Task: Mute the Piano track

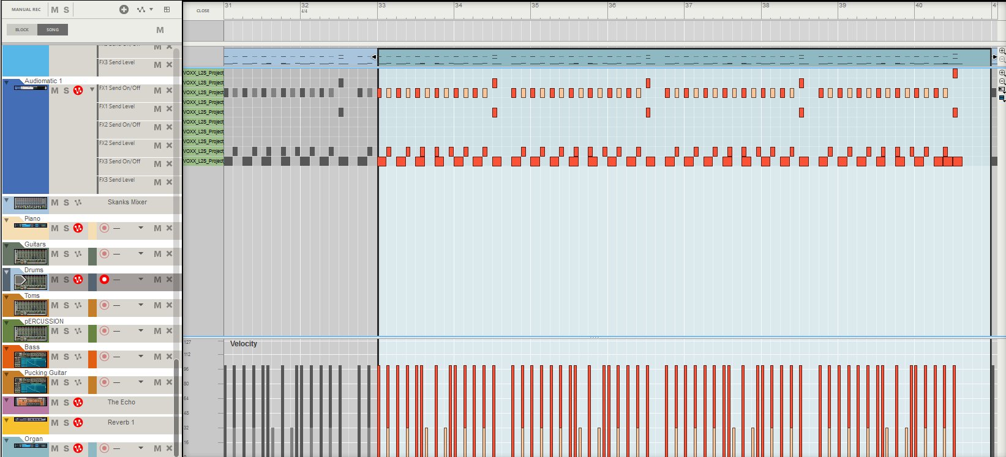Action: [54, 228]
